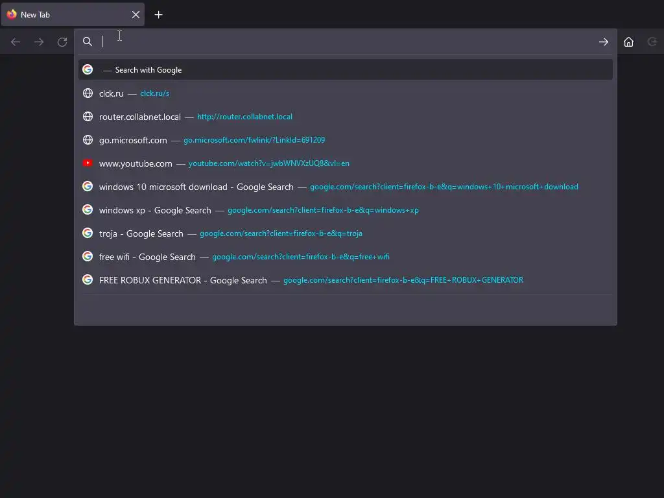Go back with the back arrow
Screen dimensions: 664x498
[x=16, y=42]
